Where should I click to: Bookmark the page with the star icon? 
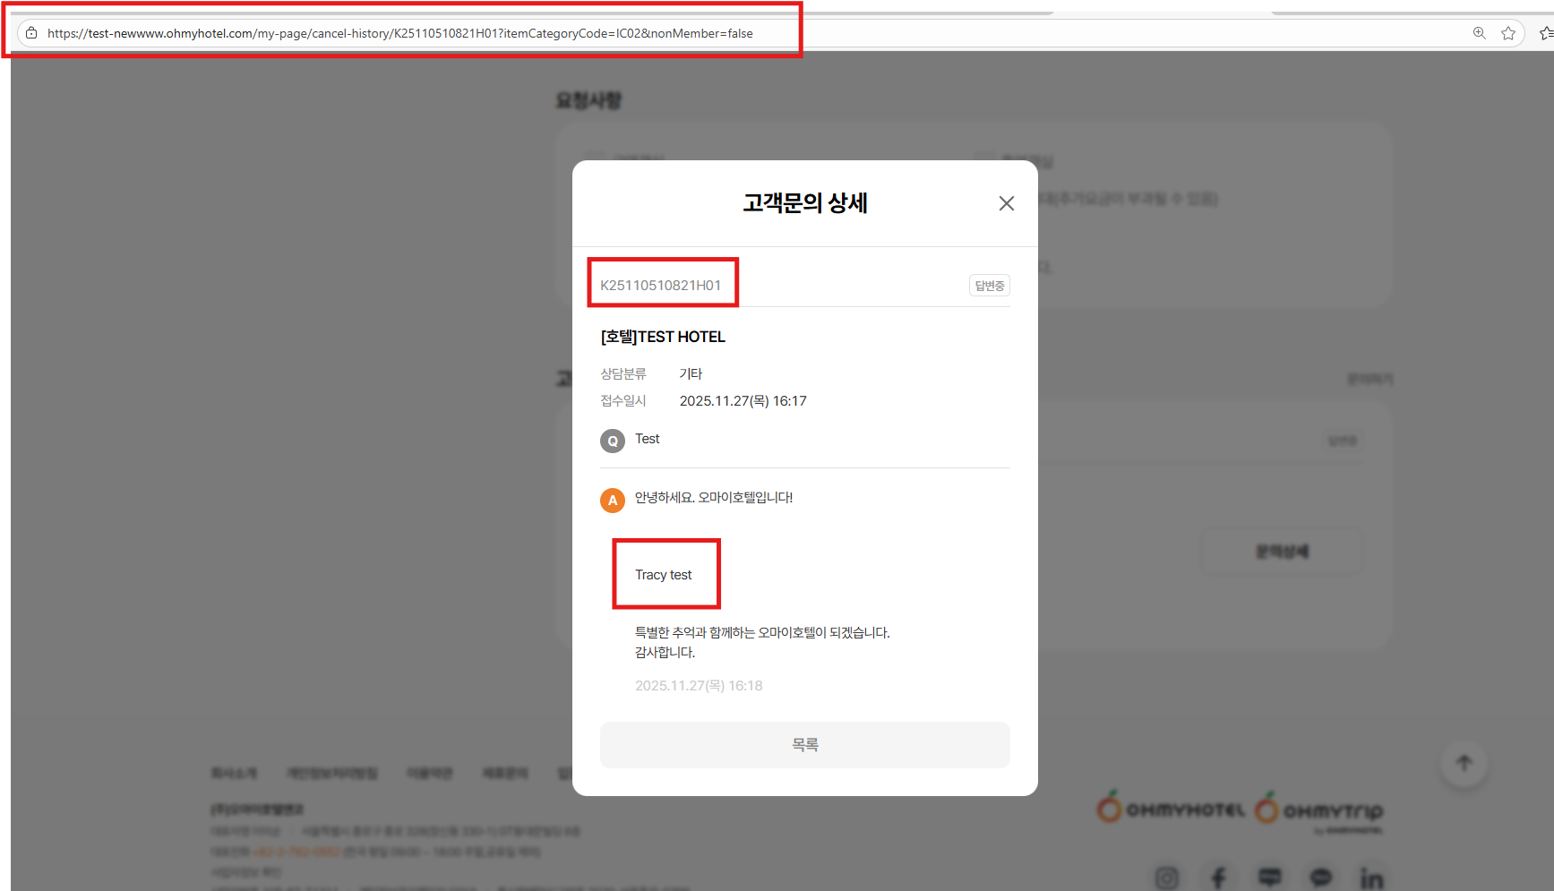[x=1508, y=33]
